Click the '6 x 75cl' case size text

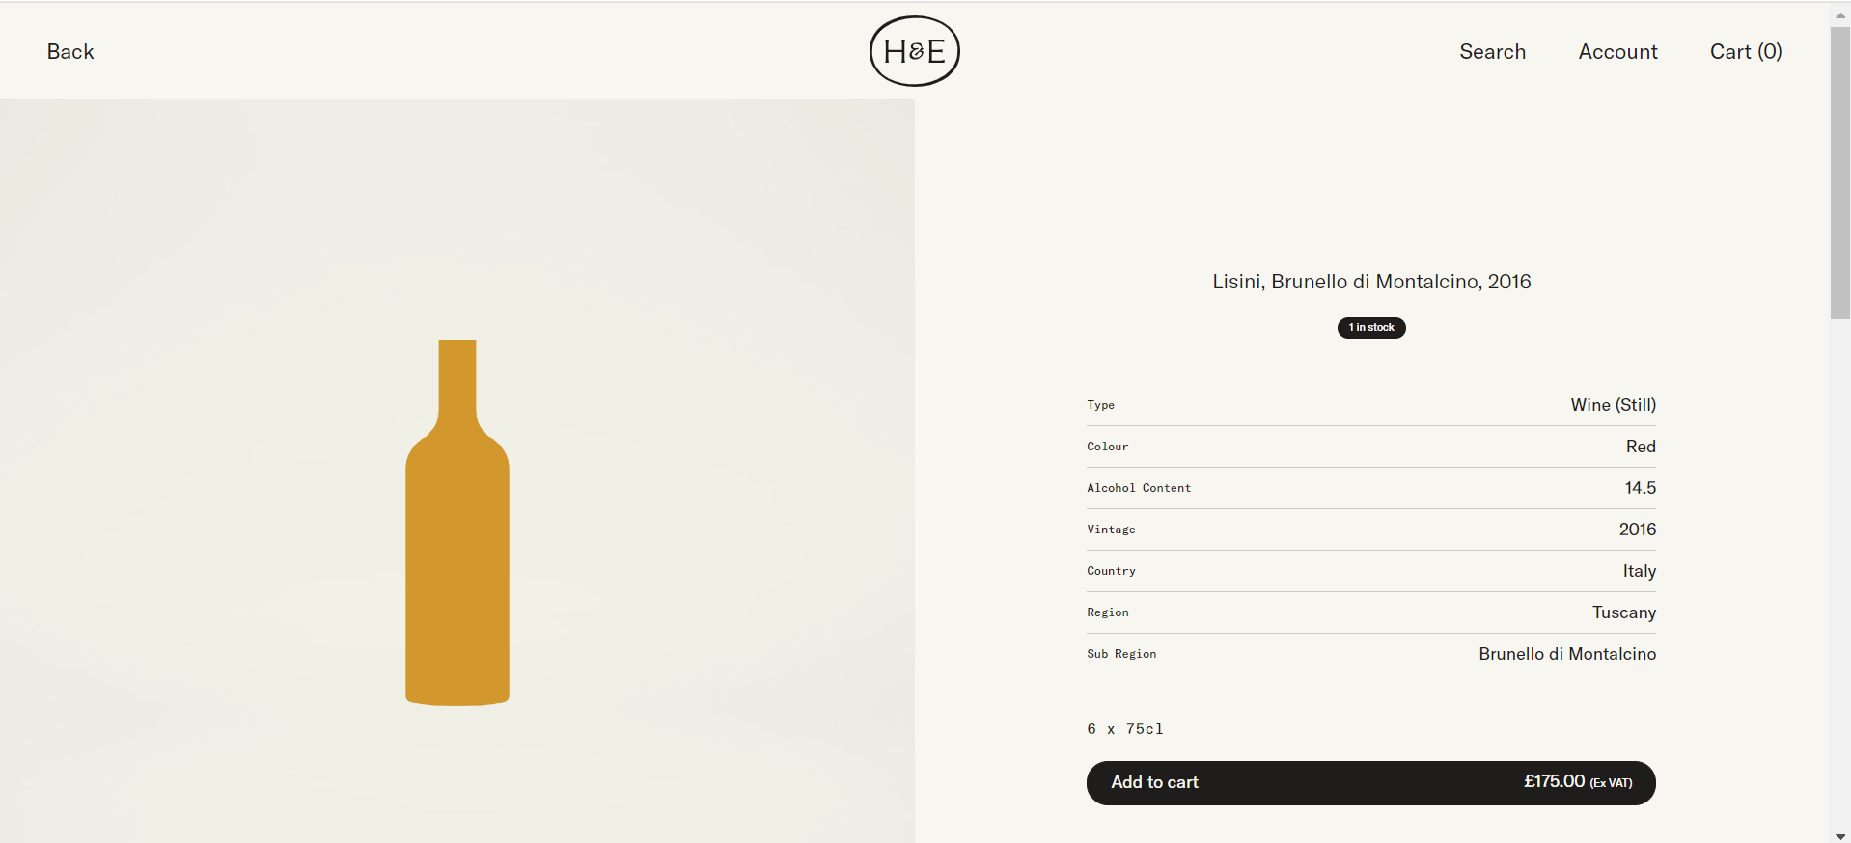[x=1125, y=729]
